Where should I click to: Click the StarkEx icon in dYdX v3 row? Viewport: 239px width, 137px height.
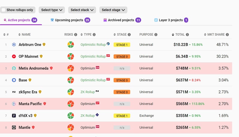[97, 115]
